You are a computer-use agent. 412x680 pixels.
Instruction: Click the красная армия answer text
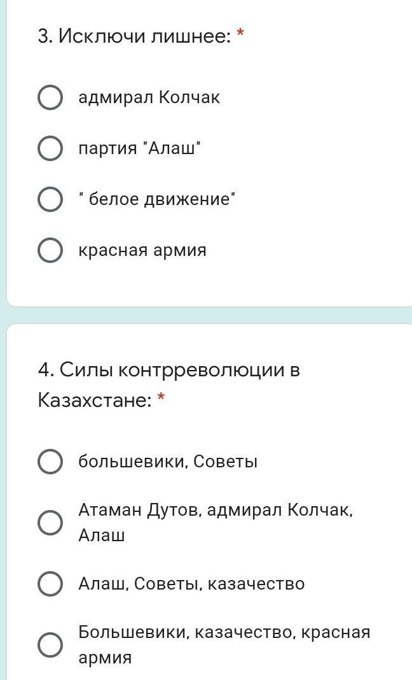click(x=142, y=250)
